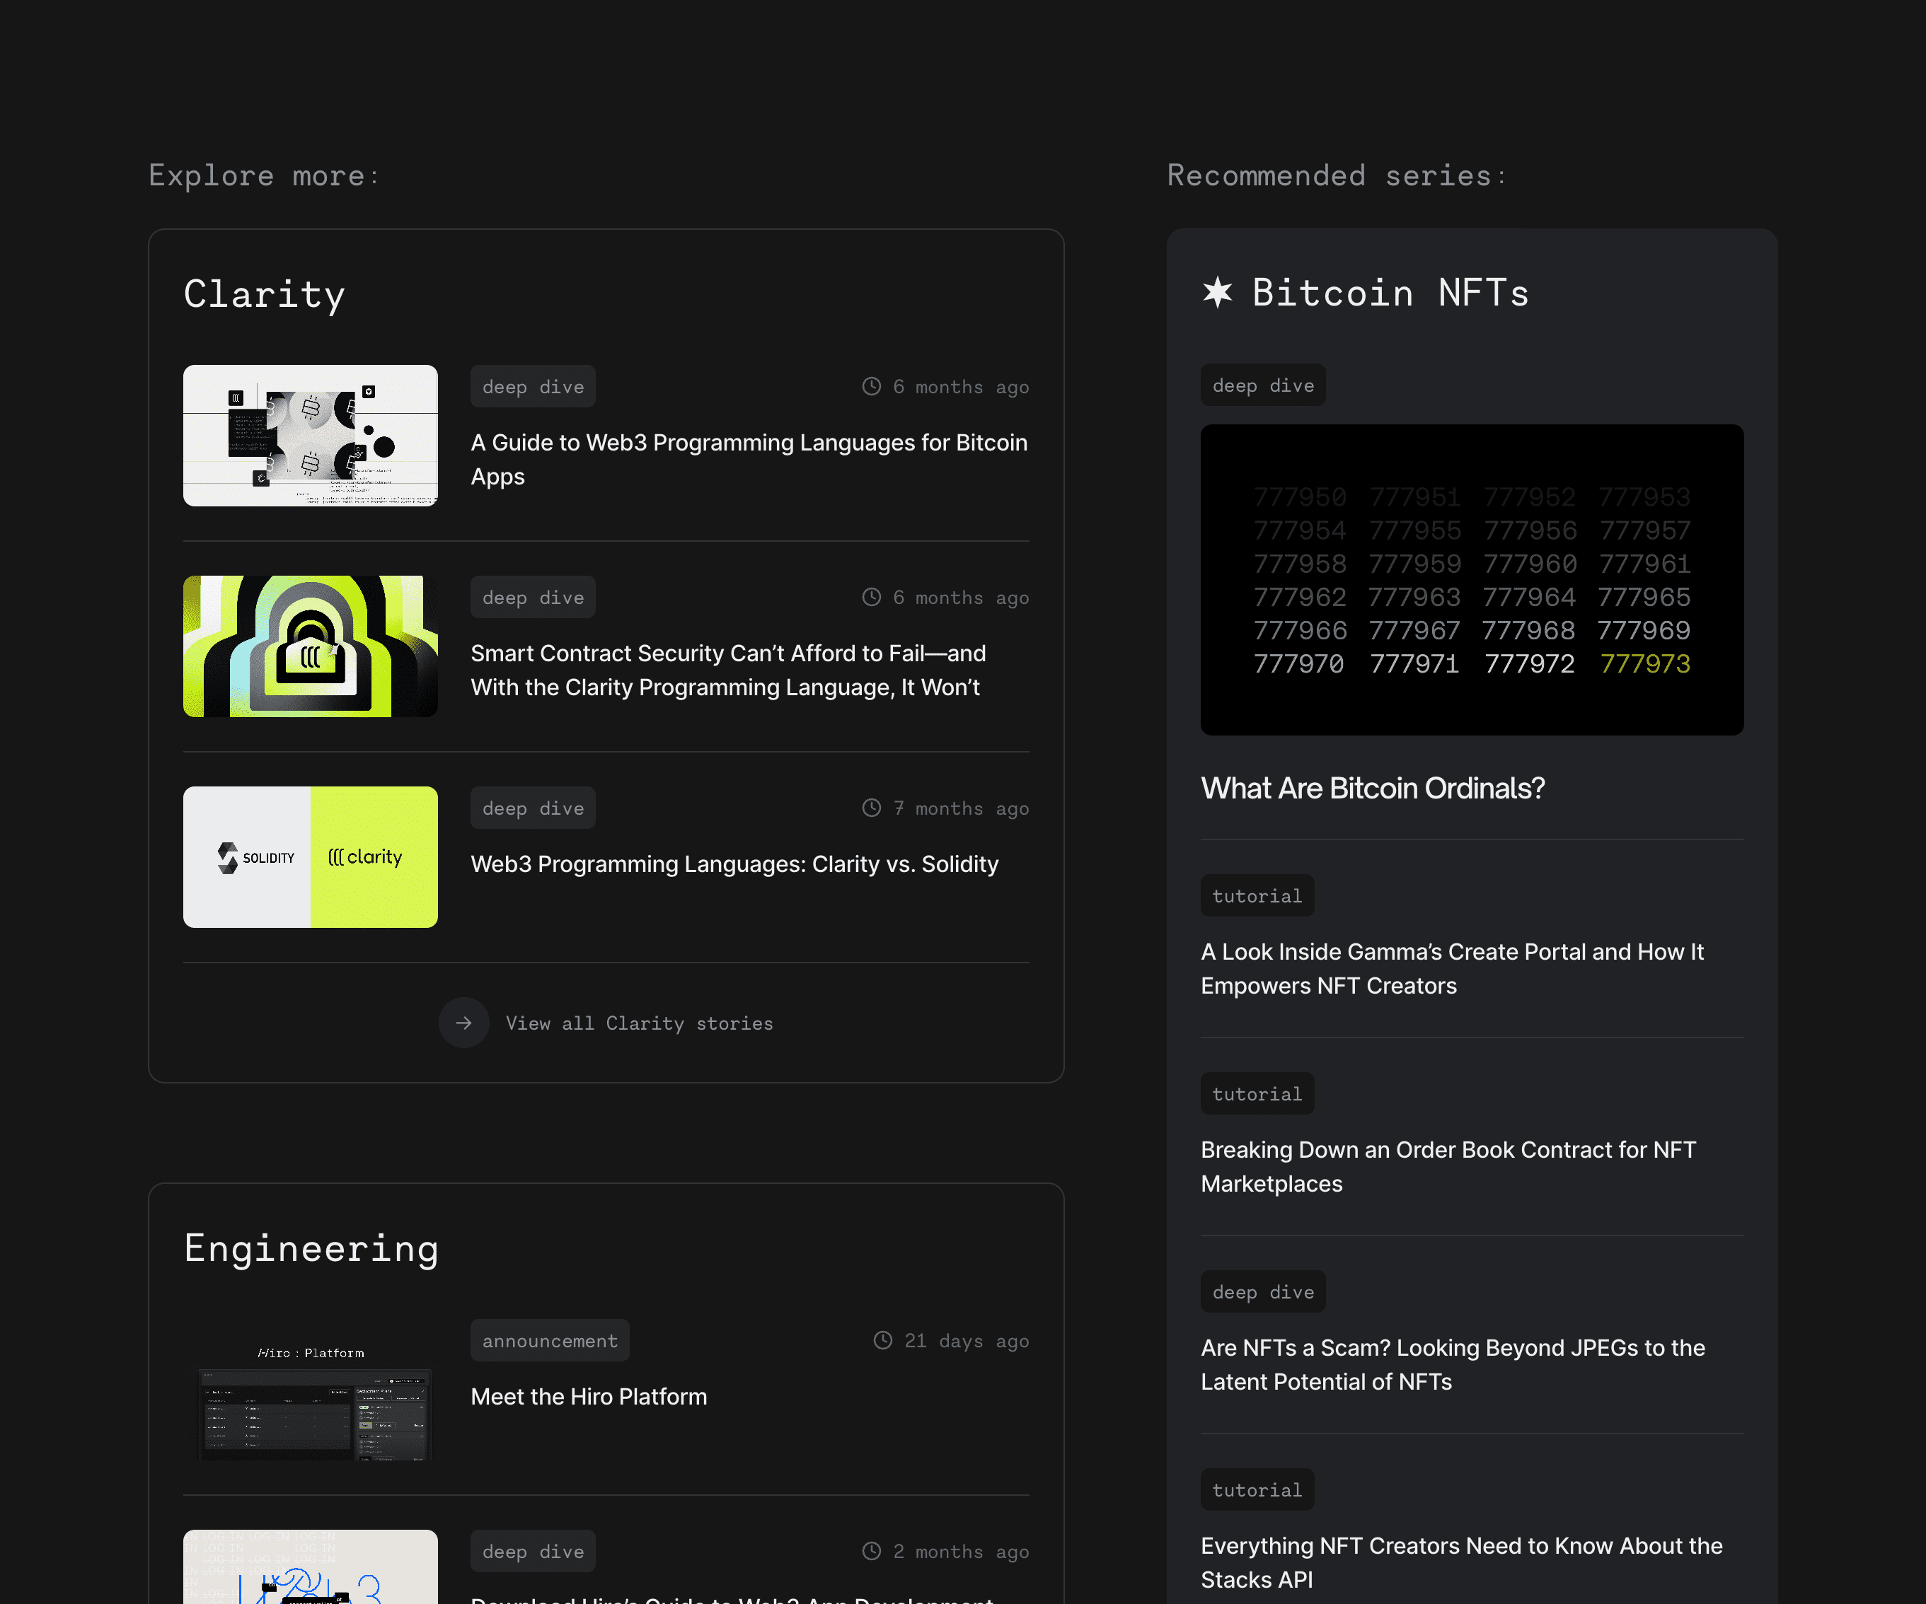Click the clock icon on the Web3 Programming Languages guide row

click(871, 387)
